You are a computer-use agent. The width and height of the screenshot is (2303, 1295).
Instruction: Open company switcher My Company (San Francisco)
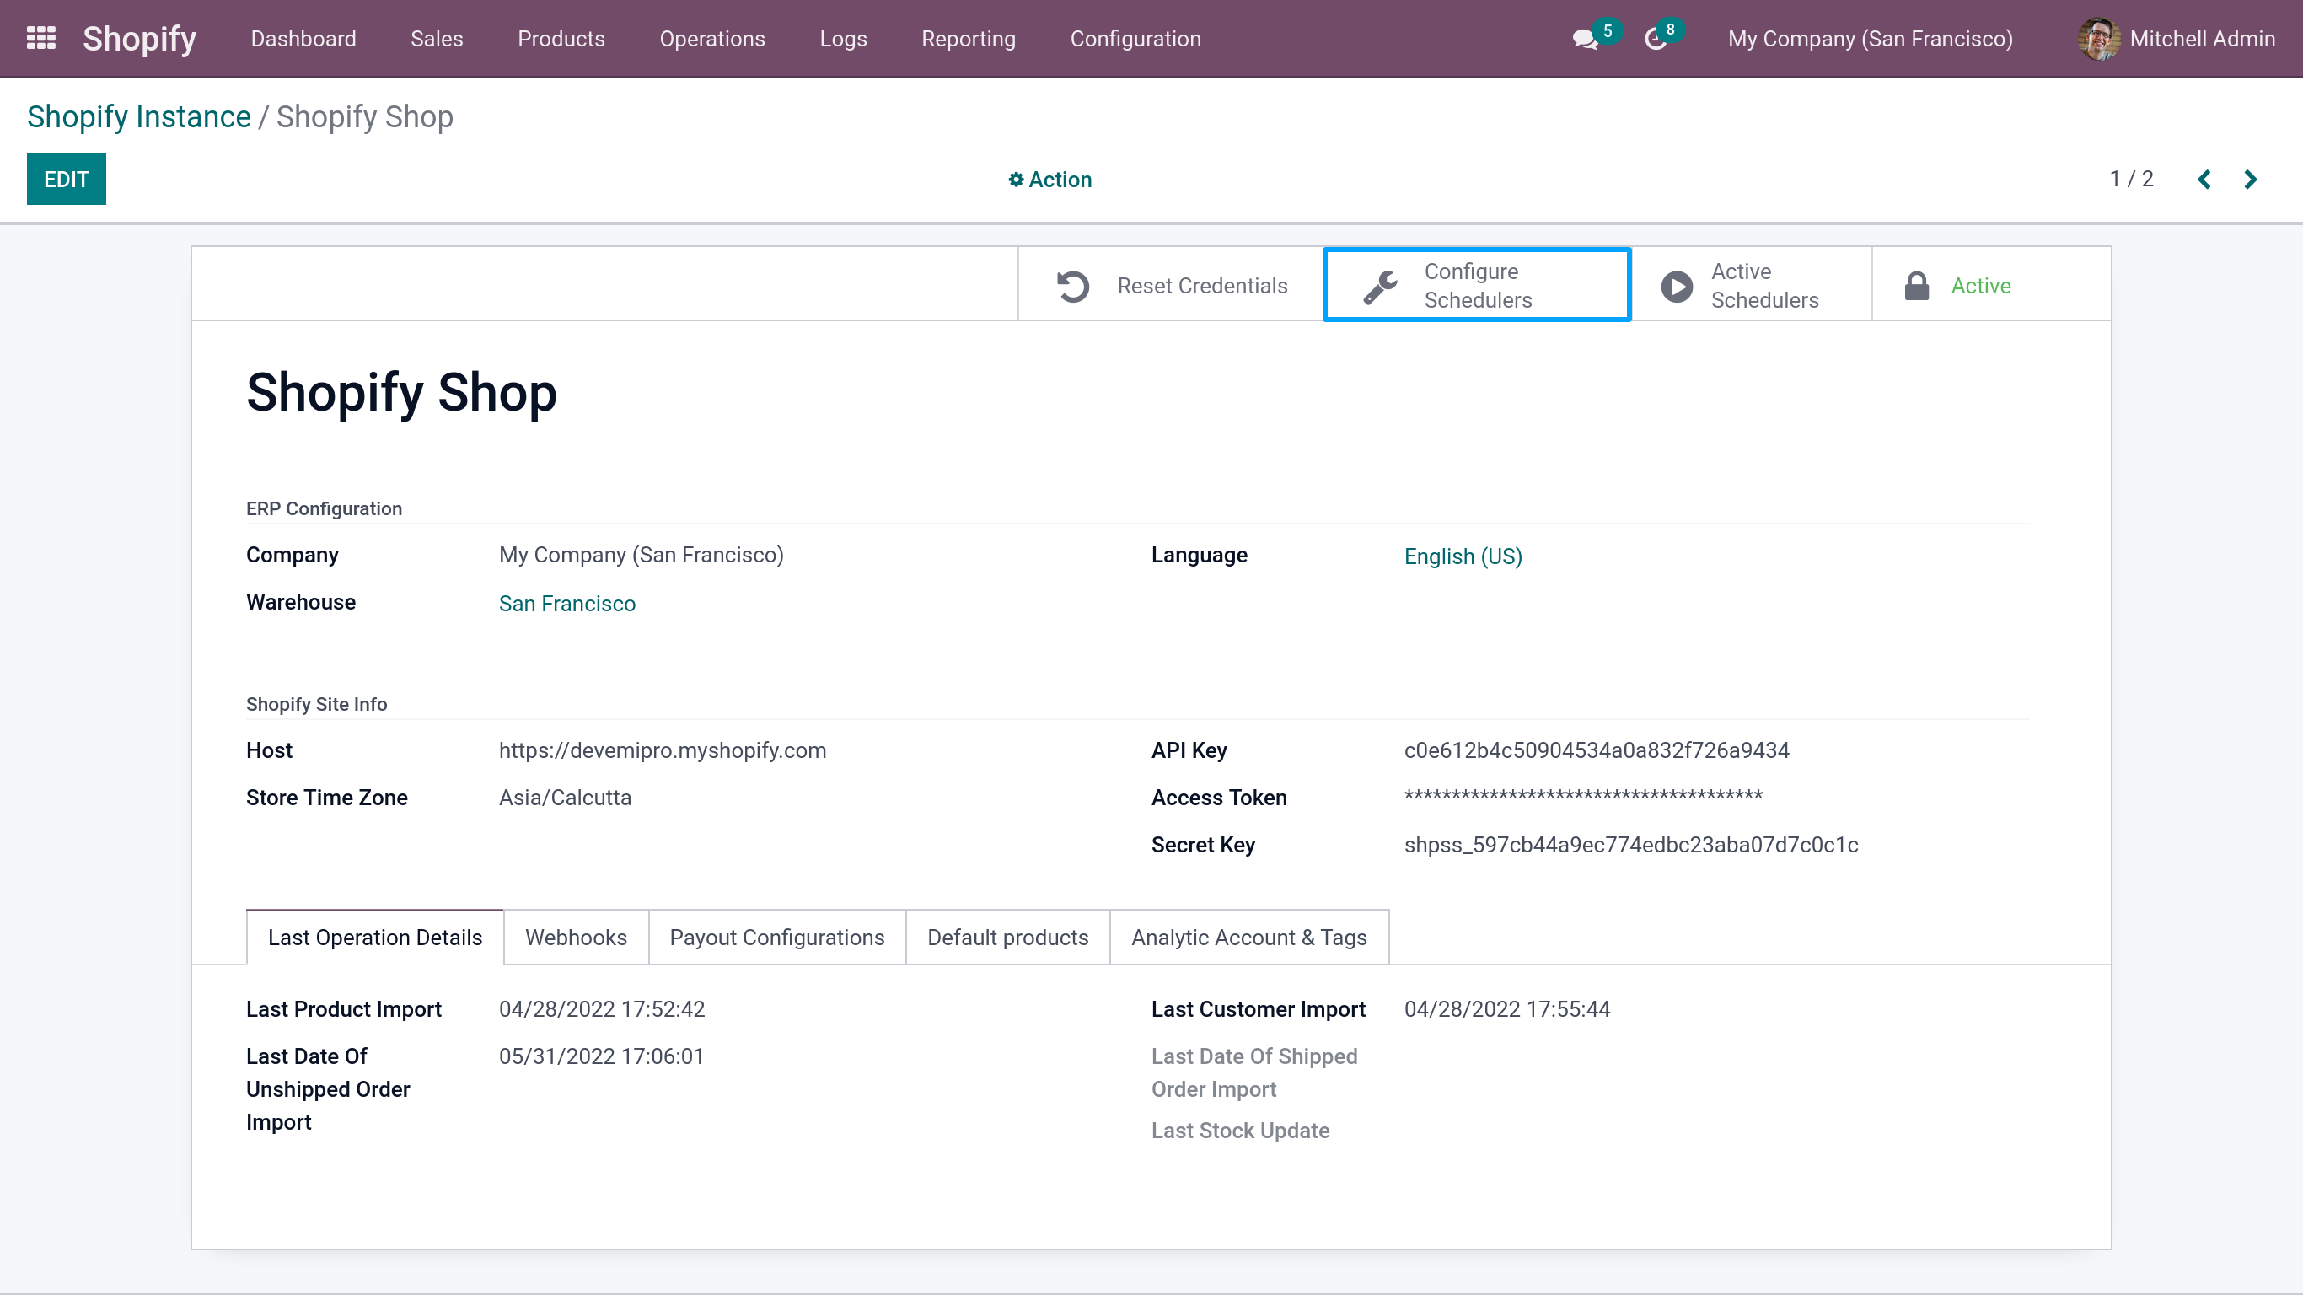1871,39
